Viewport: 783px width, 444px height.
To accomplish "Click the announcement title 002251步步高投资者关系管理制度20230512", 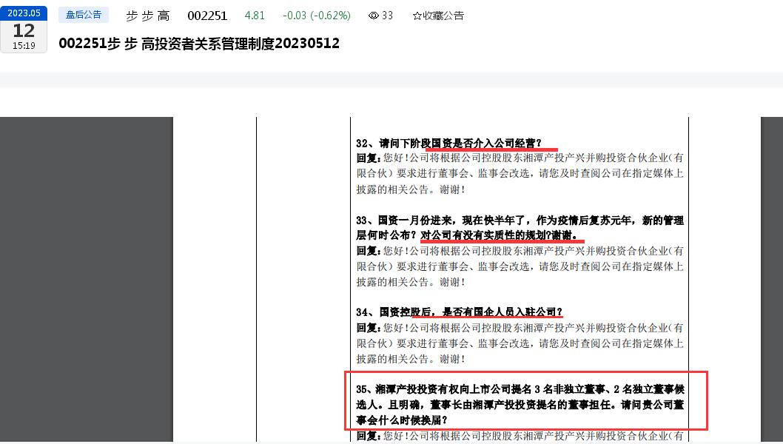I will 199,44.
